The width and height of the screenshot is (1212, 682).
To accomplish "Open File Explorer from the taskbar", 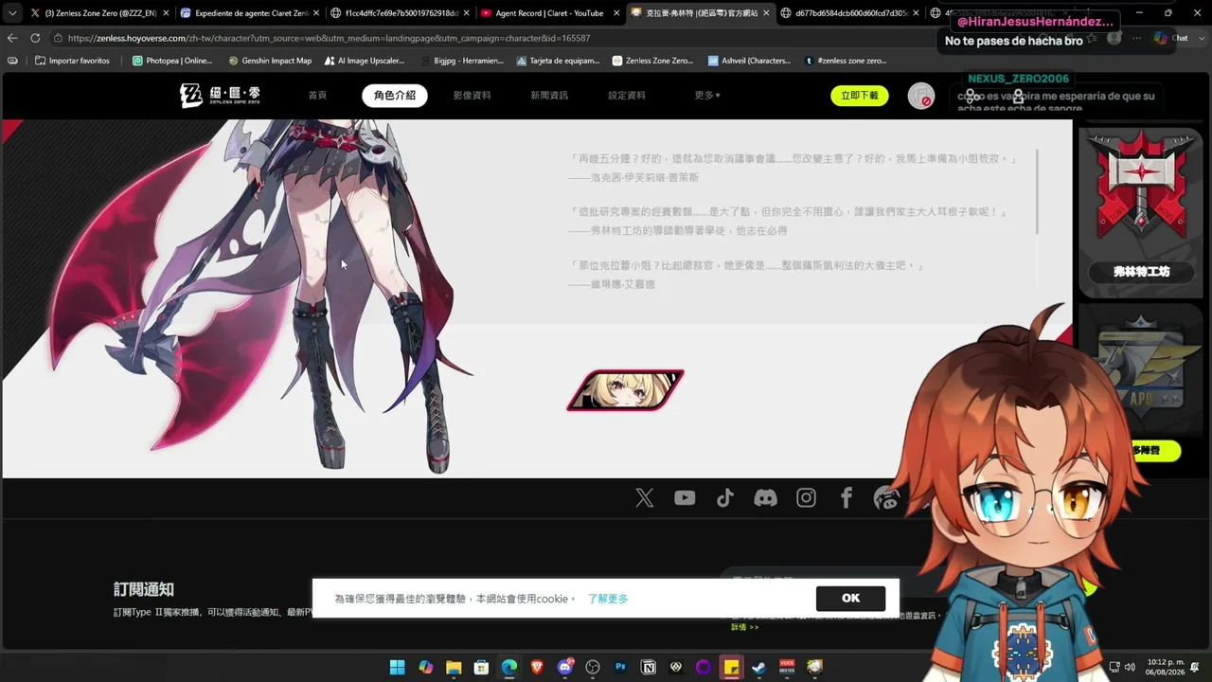I will [453, 667].
